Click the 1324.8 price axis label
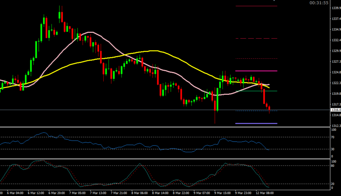The image size is (341, 196). (336, 72)
